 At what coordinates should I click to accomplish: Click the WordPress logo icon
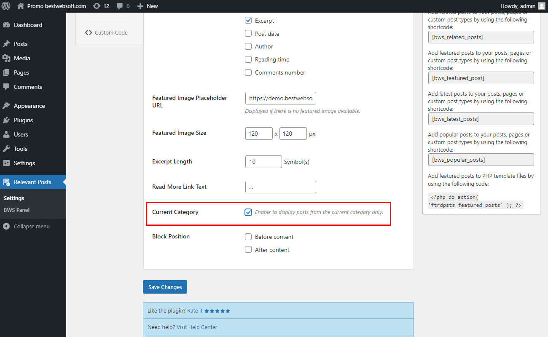(6, 6)
